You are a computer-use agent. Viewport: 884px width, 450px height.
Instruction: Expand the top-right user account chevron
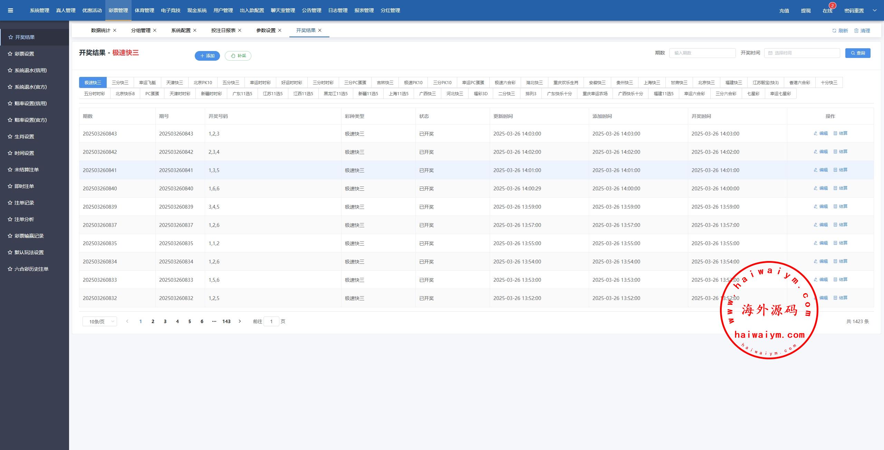click(x=875, y=10)
